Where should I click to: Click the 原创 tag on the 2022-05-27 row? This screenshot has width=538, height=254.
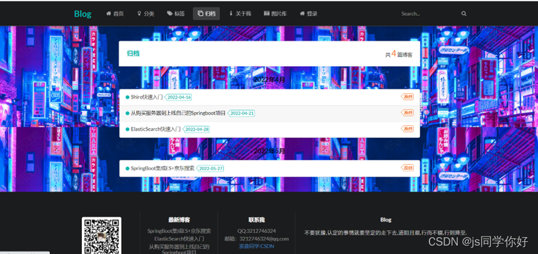point(407,167)
